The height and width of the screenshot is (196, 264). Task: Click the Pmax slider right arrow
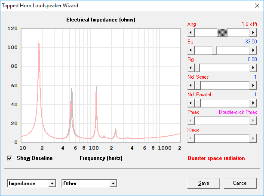[x=253, y=121]
